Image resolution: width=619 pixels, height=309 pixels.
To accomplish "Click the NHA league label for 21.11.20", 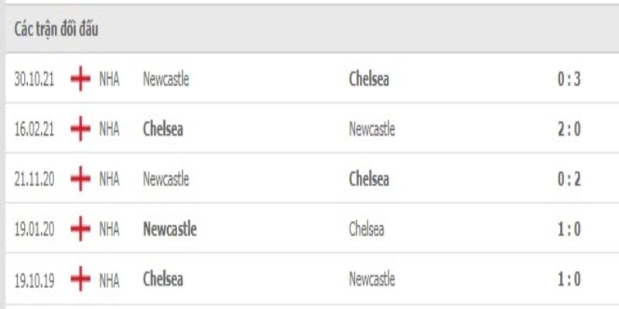I will (x=109, y=179).
